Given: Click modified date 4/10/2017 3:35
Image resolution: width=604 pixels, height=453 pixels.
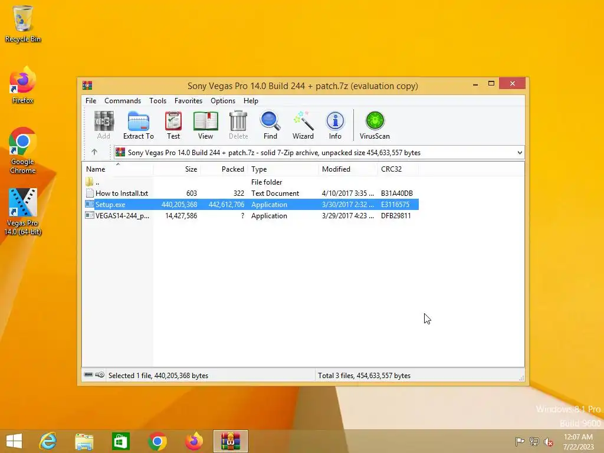Looking at the screenshot, I should click(347, 193).
